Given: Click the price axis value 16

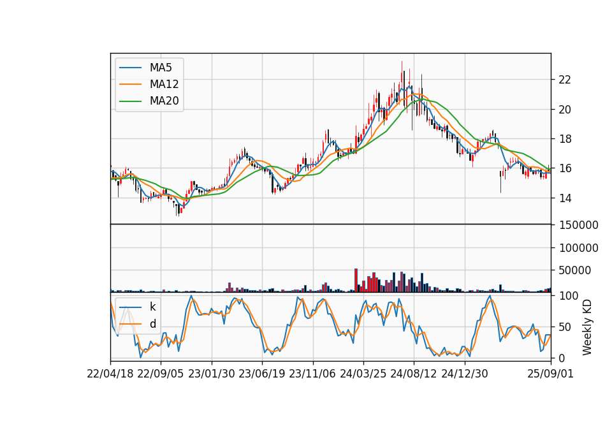Looking at the screenshot, I should (x=565, y=168).
